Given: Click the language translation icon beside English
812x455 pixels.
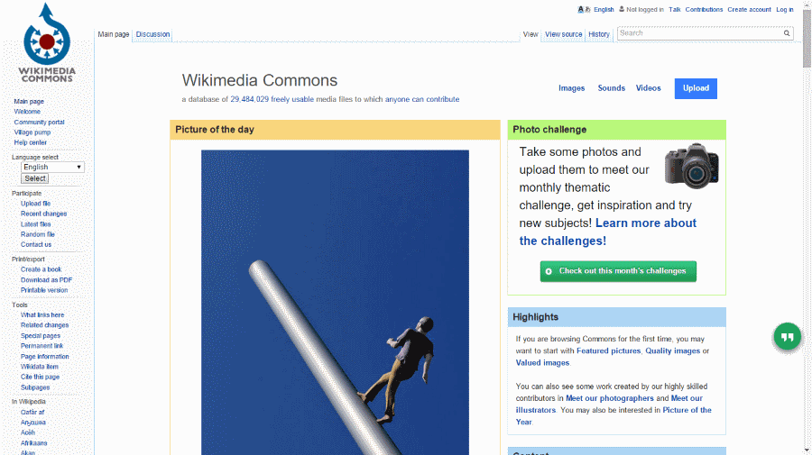Looking at the screenshot, I should coord(584,9).
